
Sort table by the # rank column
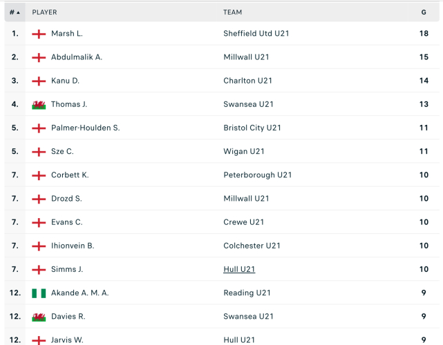point(15,12)
